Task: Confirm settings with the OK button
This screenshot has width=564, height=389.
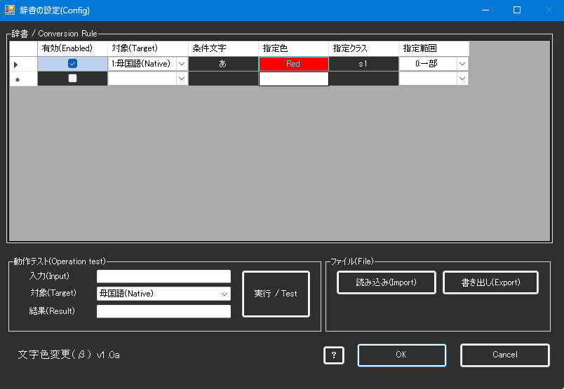Action: (x=401, y=355)
